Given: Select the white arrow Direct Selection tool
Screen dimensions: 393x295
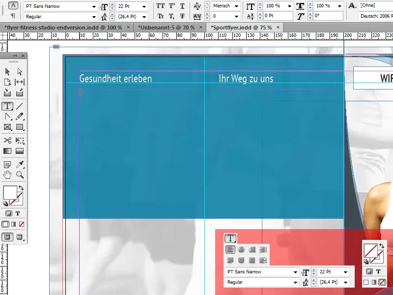Looking at the screenshot, I should click(x=20, y=72).
